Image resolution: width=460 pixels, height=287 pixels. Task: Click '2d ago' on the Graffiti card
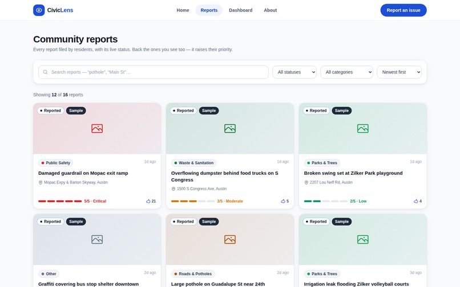click(150, 273)
